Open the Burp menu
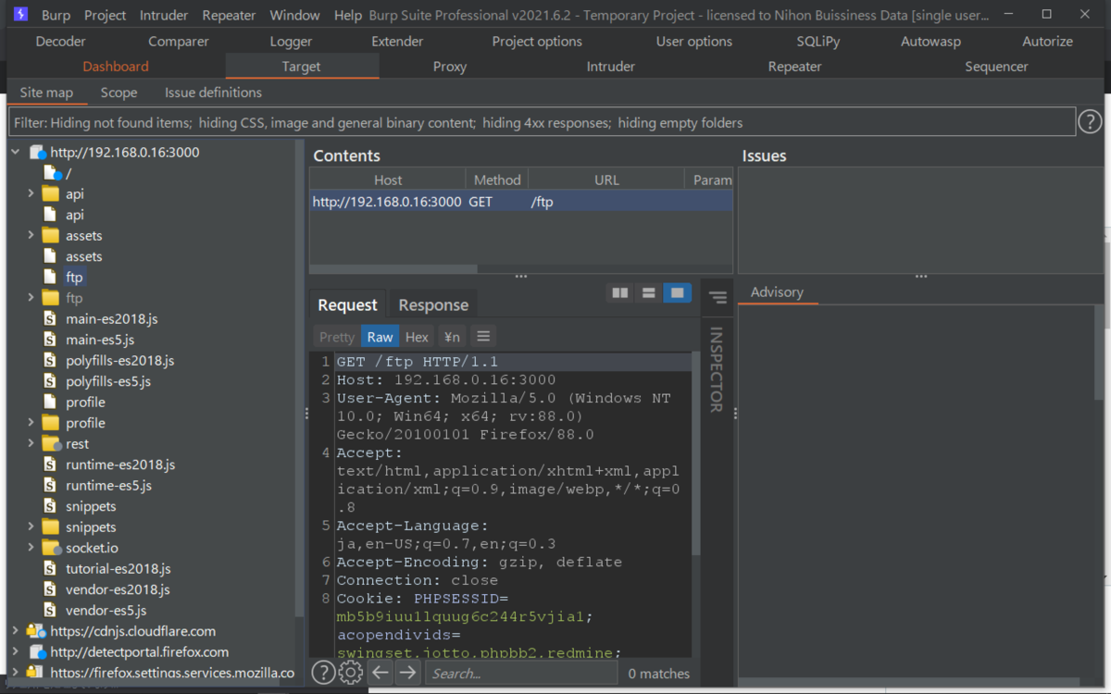Image resolution: width=1111 pixels, height=694 pixels. [56, 15]
